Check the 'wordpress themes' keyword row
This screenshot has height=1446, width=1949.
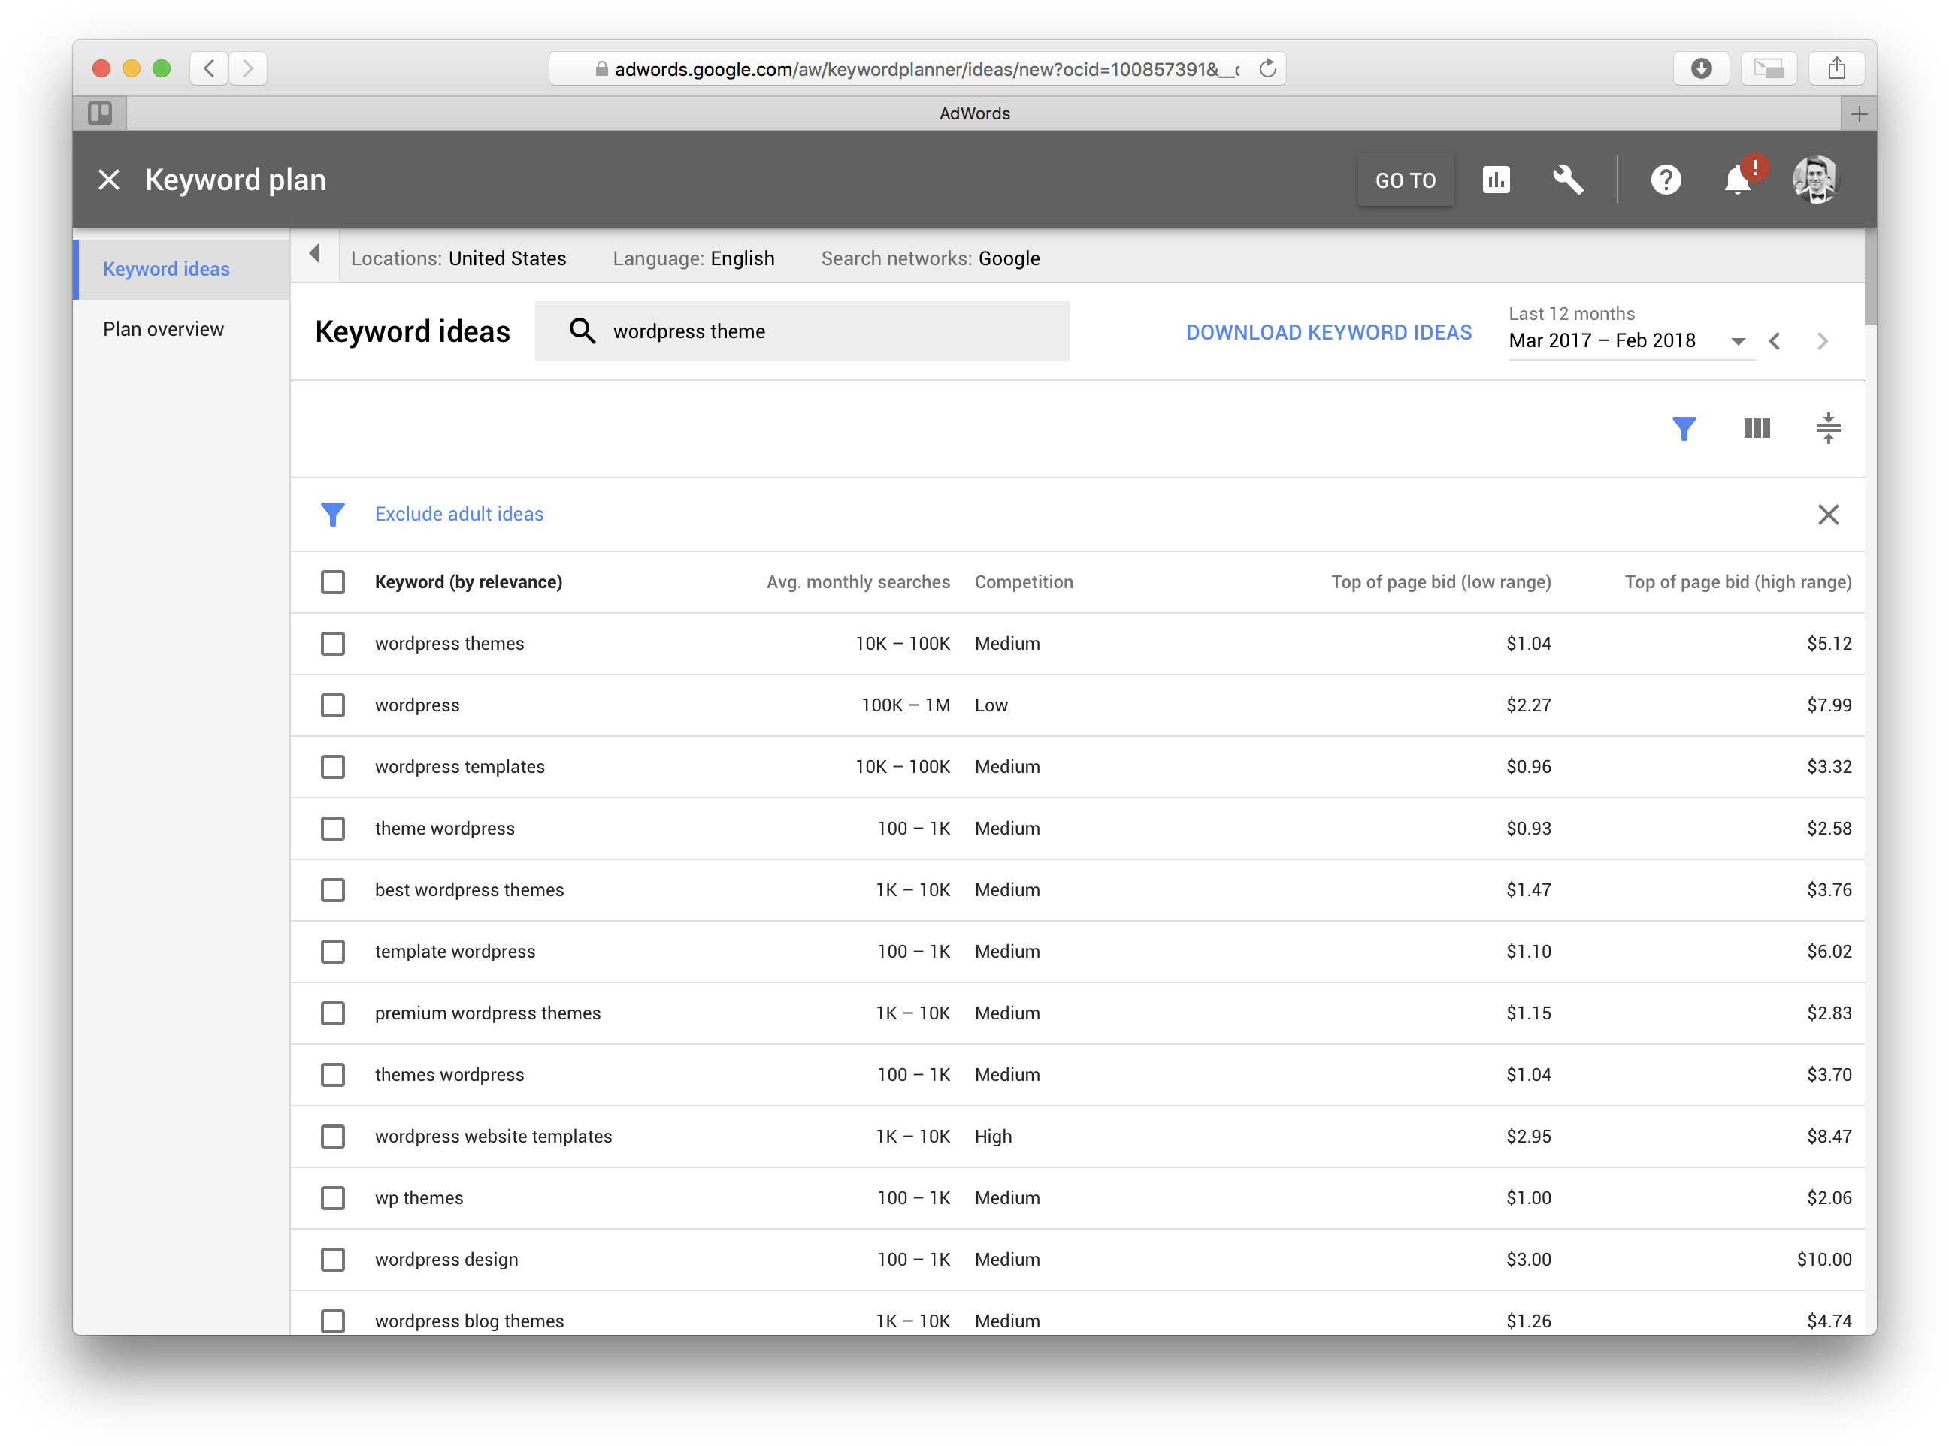point(333,645)
